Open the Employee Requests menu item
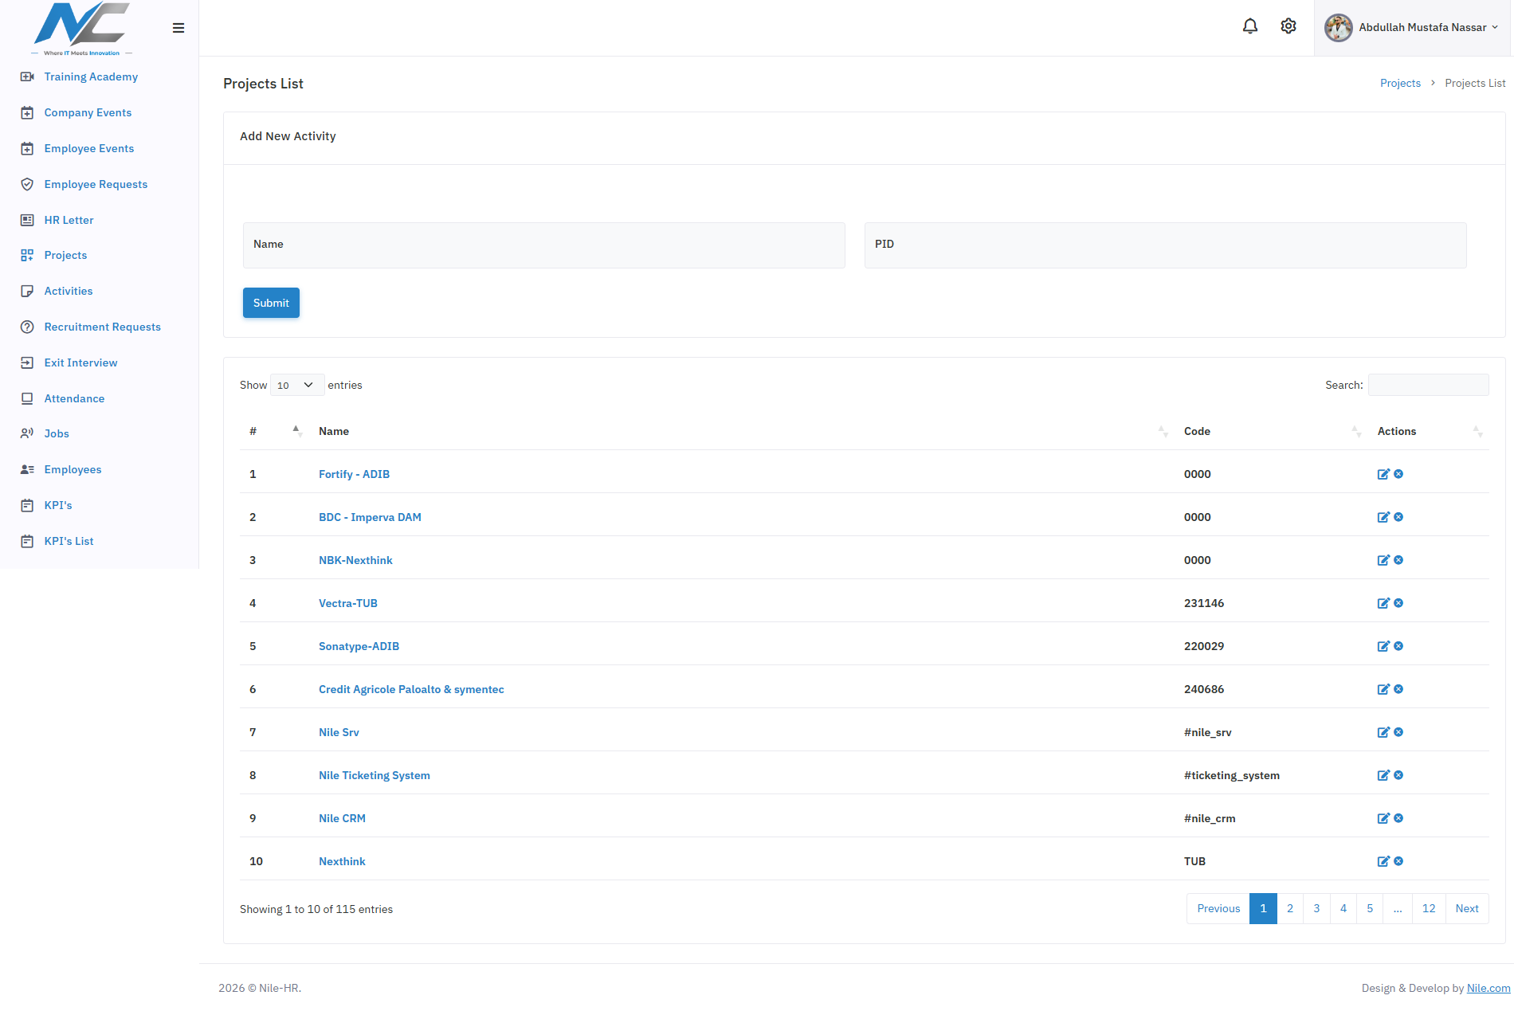Viewport: 1514px width, 1011px height. tap(96, 184)
